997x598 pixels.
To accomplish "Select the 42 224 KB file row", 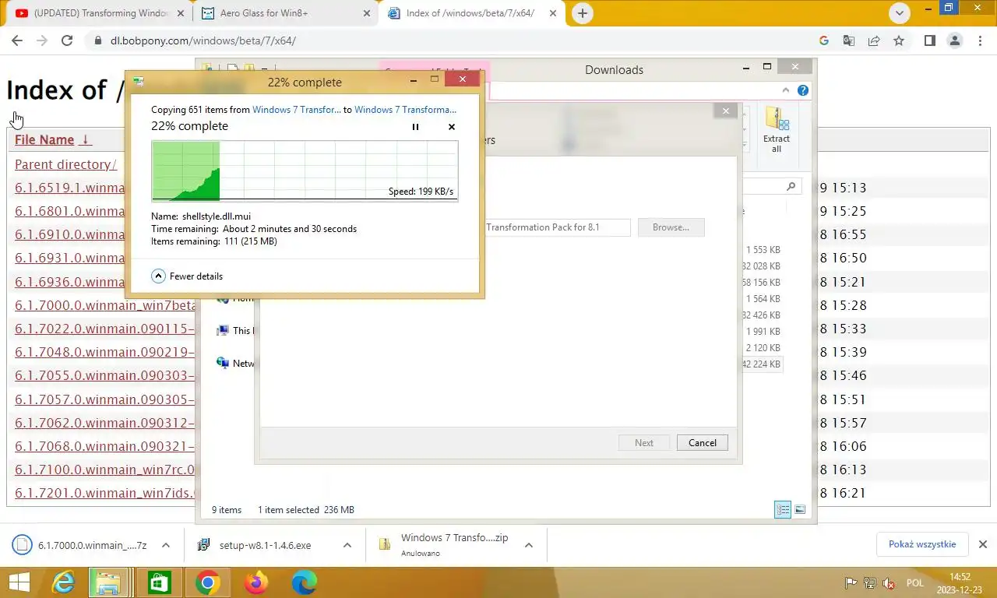I will [761, 364].
